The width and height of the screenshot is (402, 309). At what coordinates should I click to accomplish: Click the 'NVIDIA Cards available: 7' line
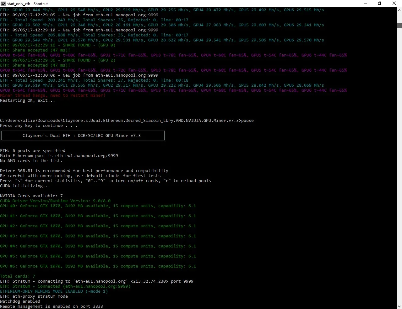(x=31, y=196)
